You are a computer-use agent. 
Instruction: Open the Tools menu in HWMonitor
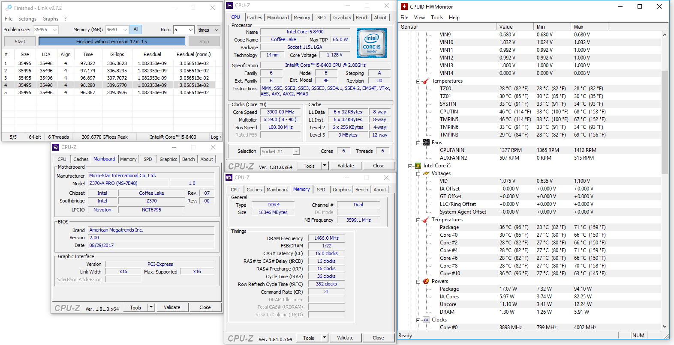436,18
